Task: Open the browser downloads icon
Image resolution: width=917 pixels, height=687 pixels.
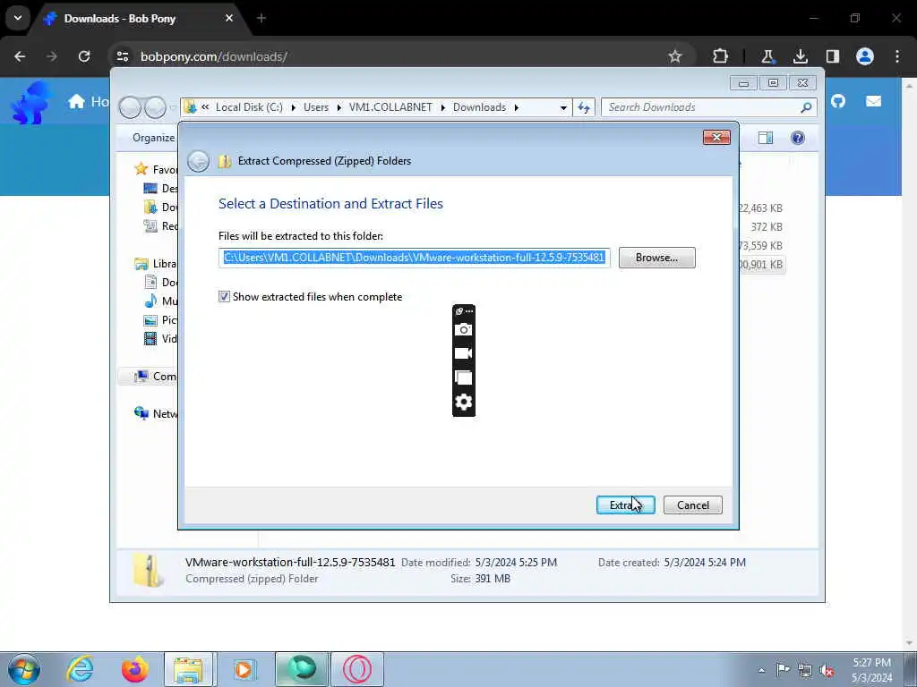Action: (x=800, y=56)
